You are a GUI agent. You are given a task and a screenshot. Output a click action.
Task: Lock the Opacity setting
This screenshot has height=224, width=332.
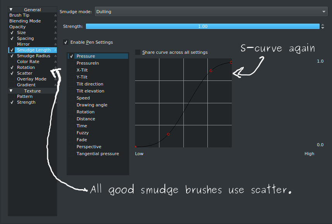[x=55, y=27]
